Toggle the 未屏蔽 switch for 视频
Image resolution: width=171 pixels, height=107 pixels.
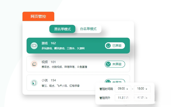[115, 64]
